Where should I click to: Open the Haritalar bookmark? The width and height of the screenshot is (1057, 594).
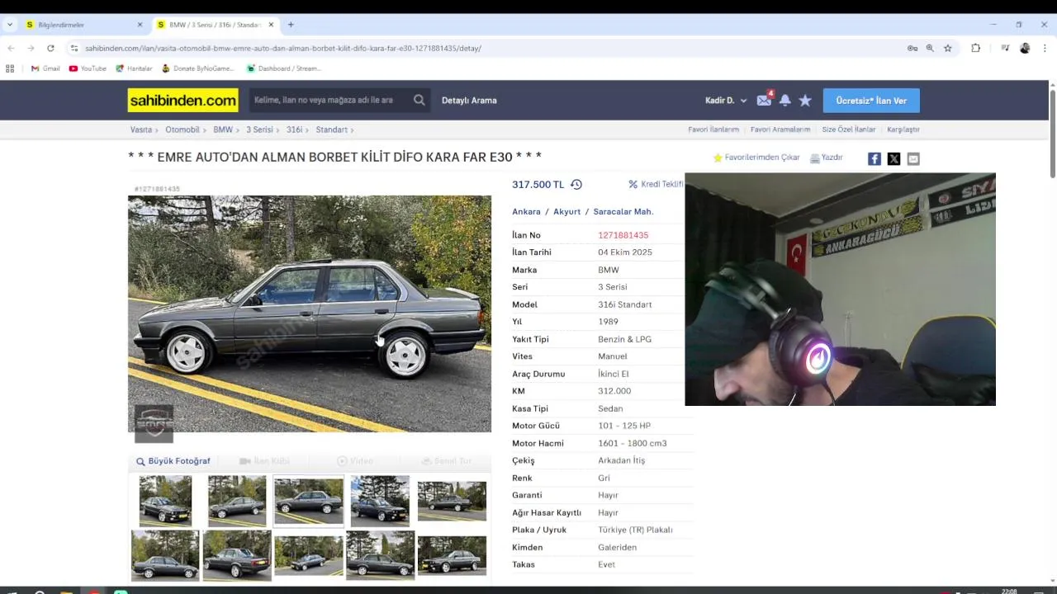click(x=134, y=68)
